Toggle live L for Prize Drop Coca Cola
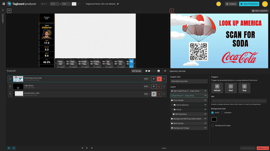Screen dimensions: 270x151 pos(159,79)
